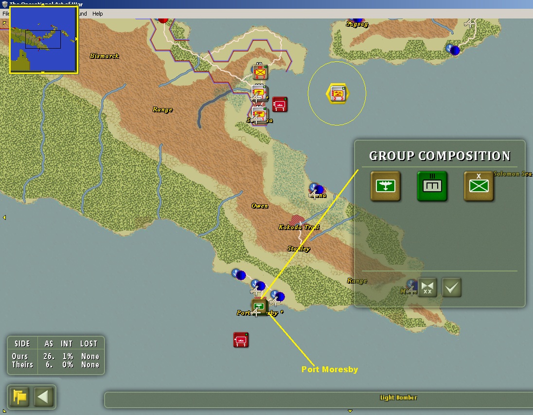Click the Solomon Sea map label
Viewport: 533px width, 415px height.
pyautogui.click(x=513, y=174)
